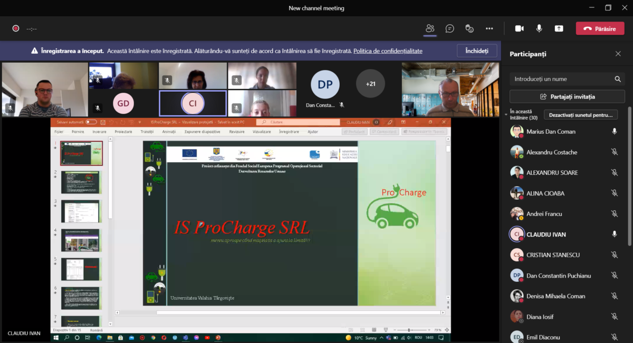Toggle the camera on or off
The width and height of the screenshot is (633, 343).
pyautogui.click(x=519, y=28)
